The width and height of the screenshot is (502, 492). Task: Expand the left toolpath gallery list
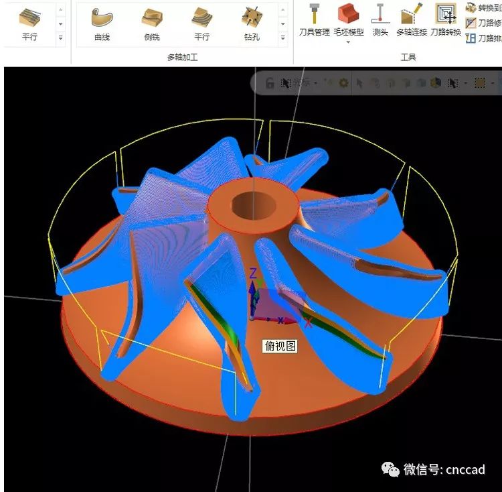point(61,38)
